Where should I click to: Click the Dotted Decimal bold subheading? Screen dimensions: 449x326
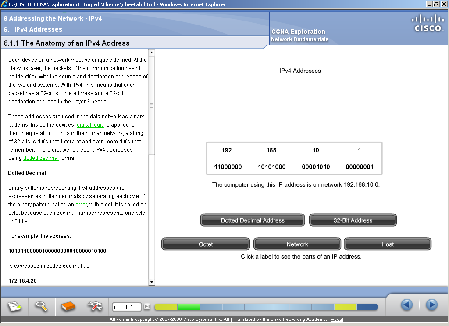point(27,173)
